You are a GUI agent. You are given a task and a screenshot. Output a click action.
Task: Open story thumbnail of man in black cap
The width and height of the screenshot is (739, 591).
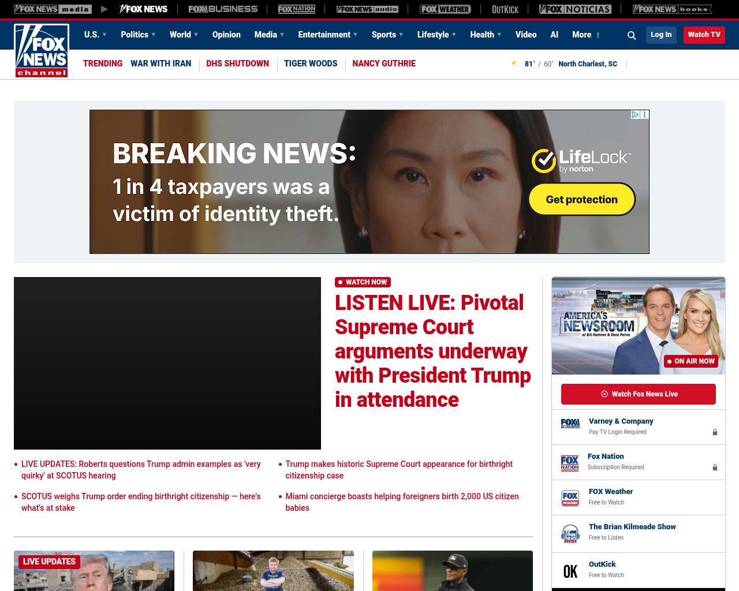[x=453, y=571]
